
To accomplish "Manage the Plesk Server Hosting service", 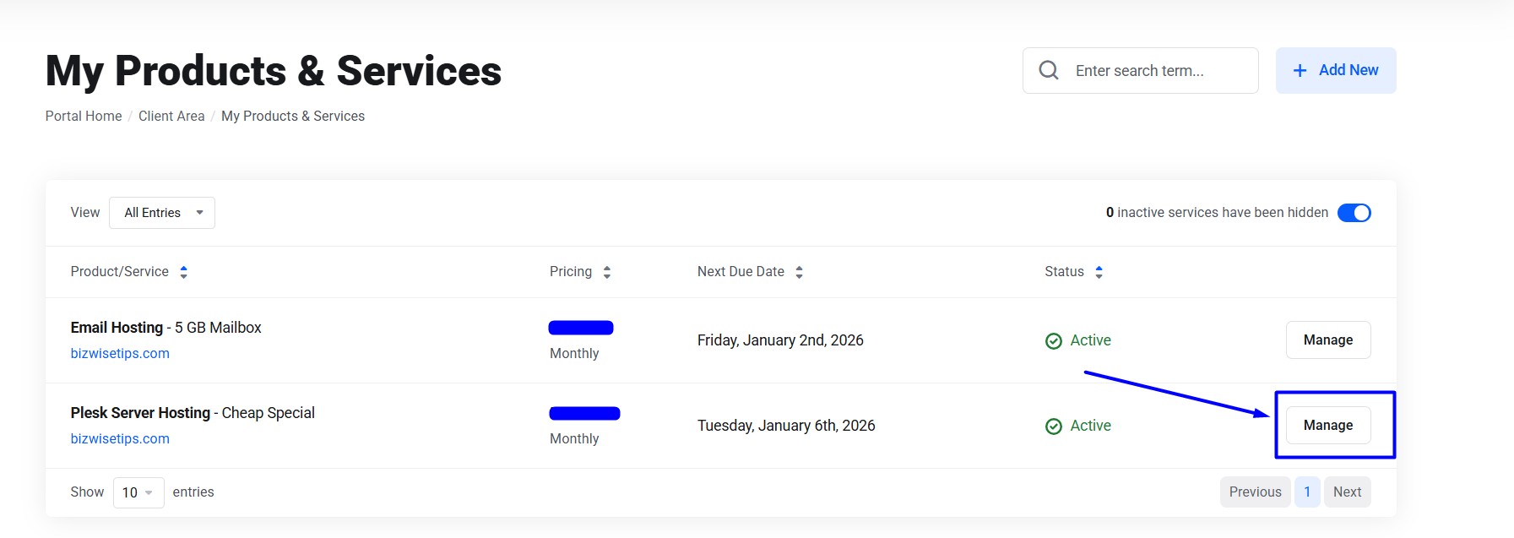I will (1327, 425).
